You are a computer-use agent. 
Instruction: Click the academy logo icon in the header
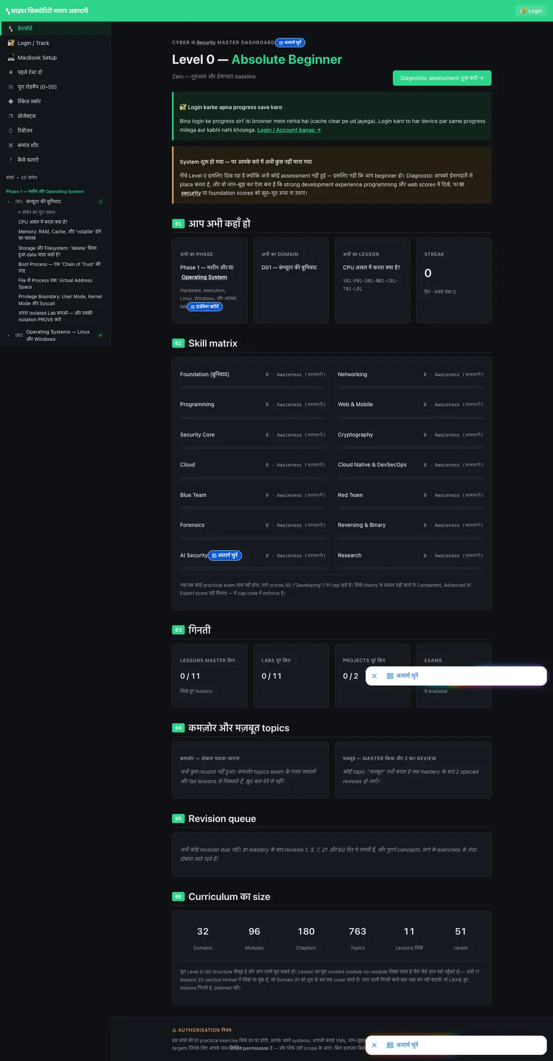click(8, 11)
